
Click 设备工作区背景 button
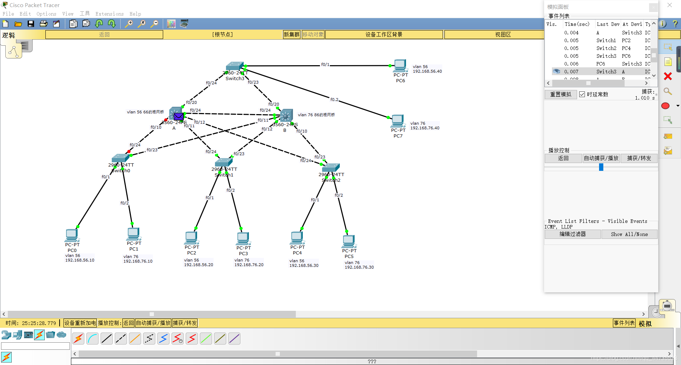tap(384, 34)
